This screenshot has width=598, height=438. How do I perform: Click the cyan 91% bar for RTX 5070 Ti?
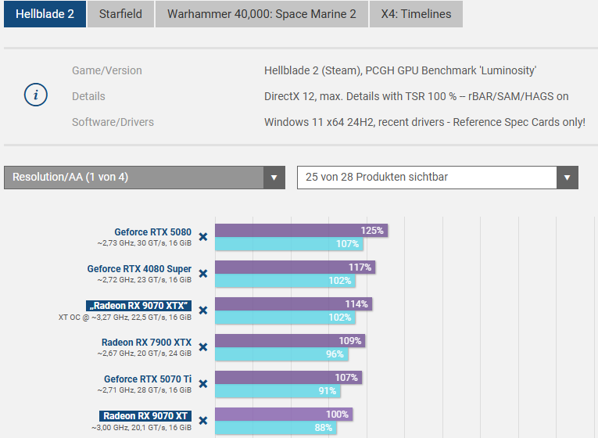coord(278,391)
